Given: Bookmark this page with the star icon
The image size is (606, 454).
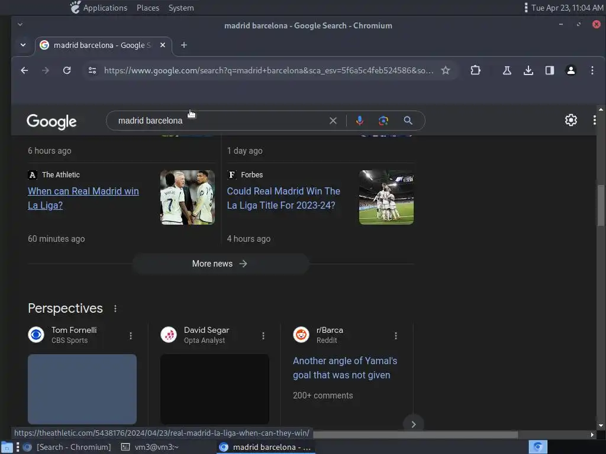Looking at the screenshot, I should [446, 70].
